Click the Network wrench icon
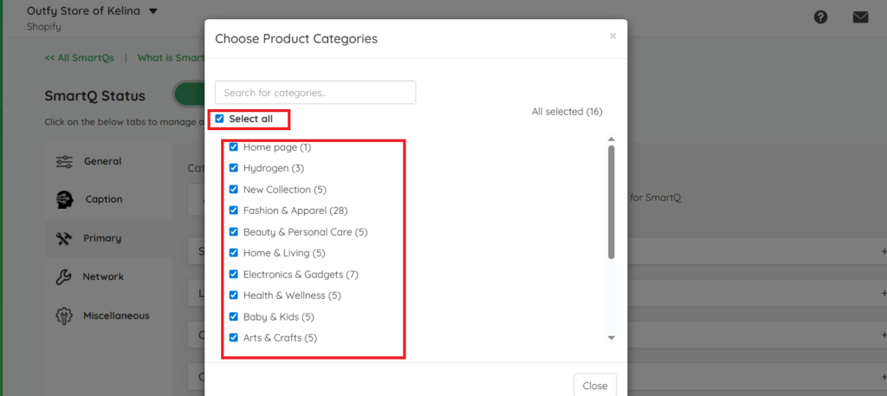 pos(64,277)
